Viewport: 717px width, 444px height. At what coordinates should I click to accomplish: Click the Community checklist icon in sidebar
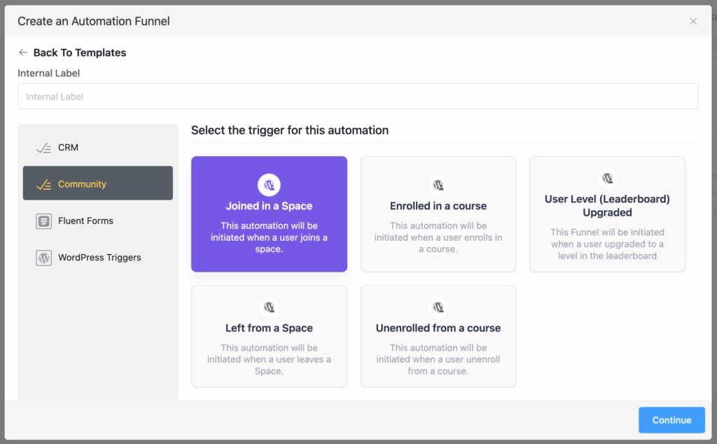[43, 184]
